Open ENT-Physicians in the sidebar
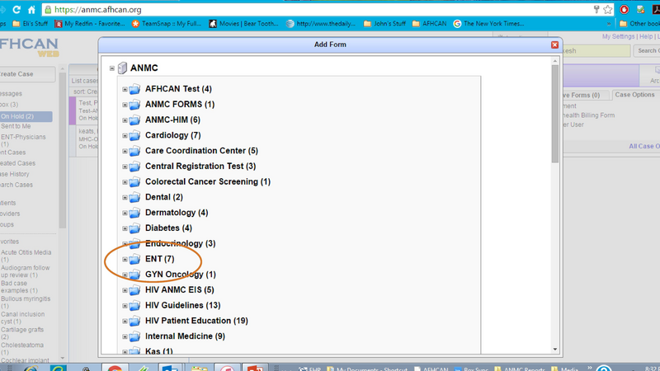Viewport: 660px width, 371px height. pyautogui.click(x=23, y=140)
